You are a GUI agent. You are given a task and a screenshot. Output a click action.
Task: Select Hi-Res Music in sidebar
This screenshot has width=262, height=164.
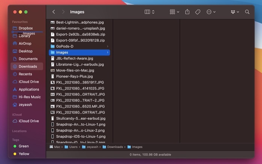tap(29, 97)
